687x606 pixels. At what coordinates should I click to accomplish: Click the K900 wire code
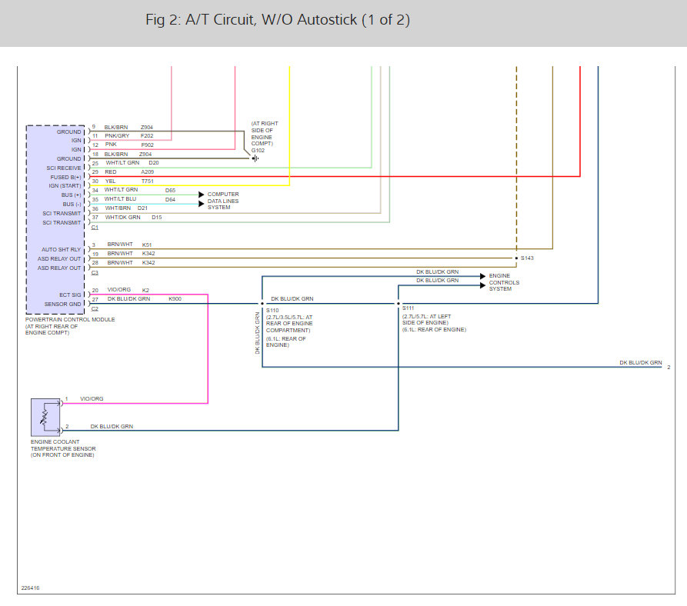click(175, 298)
